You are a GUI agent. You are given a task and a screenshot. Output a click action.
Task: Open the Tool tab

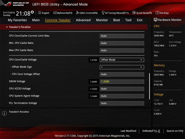pyautogui.click(x=128, y=20)
